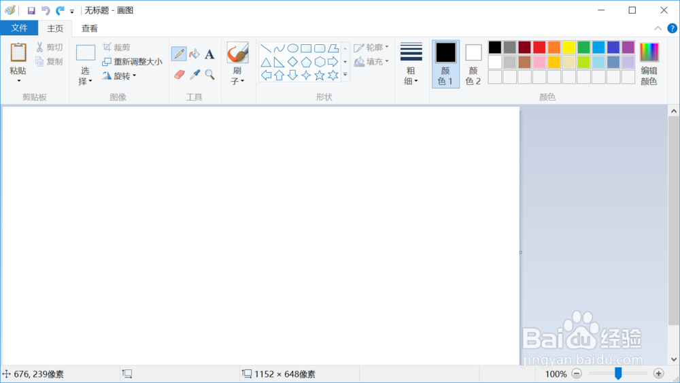
Task: Choose the Four-point star shape
Action: click(x=306, y=76)
